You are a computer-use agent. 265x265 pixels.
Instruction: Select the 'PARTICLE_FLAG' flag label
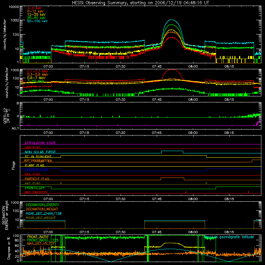click(x=37, y=179)
